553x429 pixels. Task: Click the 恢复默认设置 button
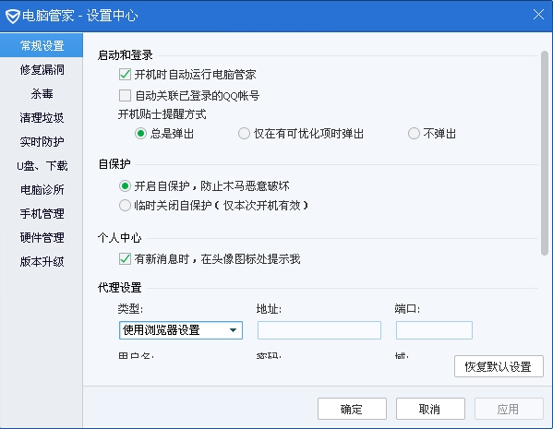(x=499, y=366)
